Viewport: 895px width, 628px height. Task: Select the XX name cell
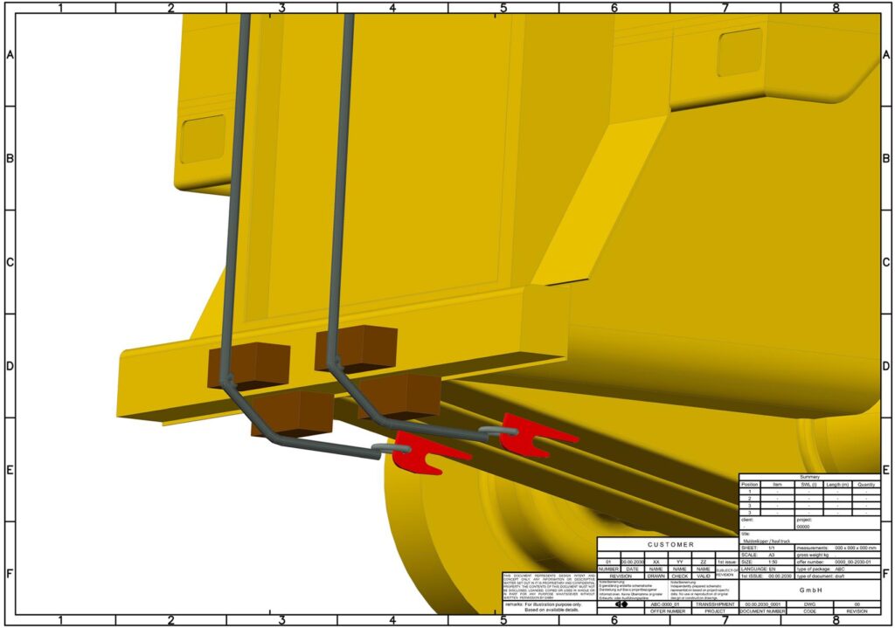click(x=656, y=562)
